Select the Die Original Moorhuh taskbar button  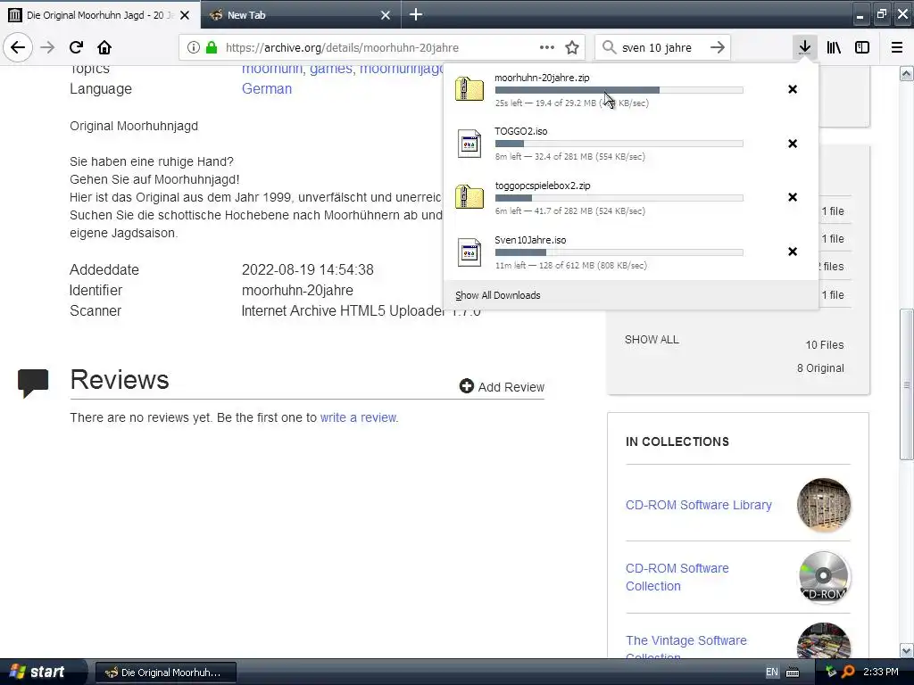[x=165, y=673]
